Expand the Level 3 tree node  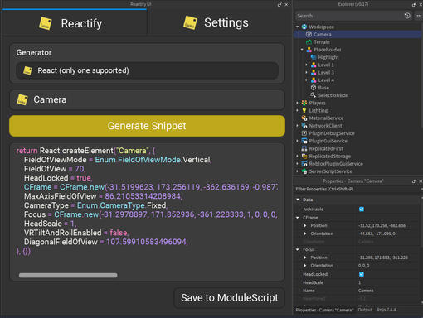coord(306,72)
